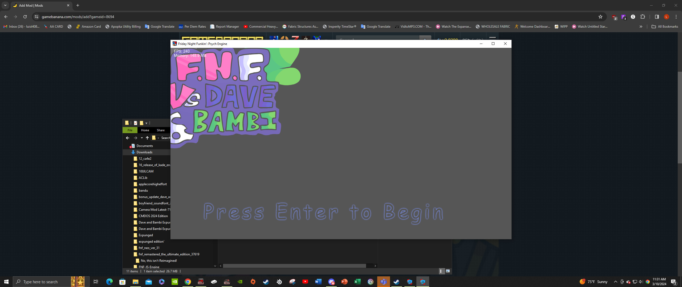Click the Chrome page vertical scrollbar

680,117
